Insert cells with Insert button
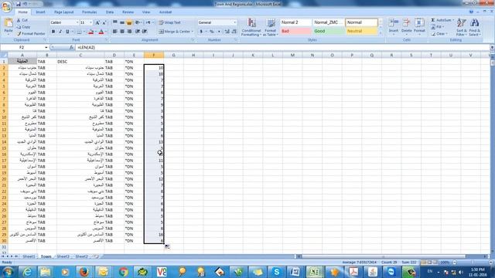 pos(394,26)
